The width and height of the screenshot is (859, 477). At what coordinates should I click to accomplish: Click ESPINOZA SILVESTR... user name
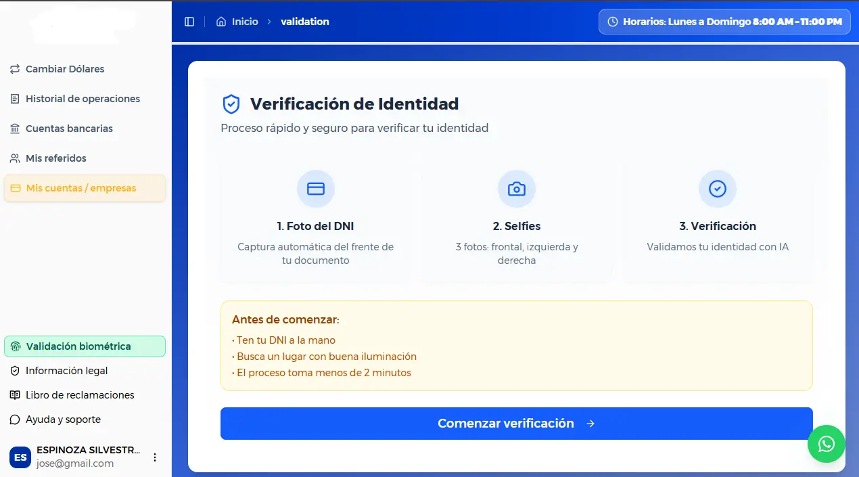point(89,450)
